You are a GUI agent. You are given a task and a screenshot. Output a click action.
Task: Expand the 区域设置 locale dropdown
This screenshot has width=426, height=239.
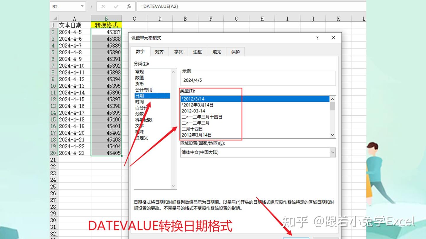coord(333,153)
